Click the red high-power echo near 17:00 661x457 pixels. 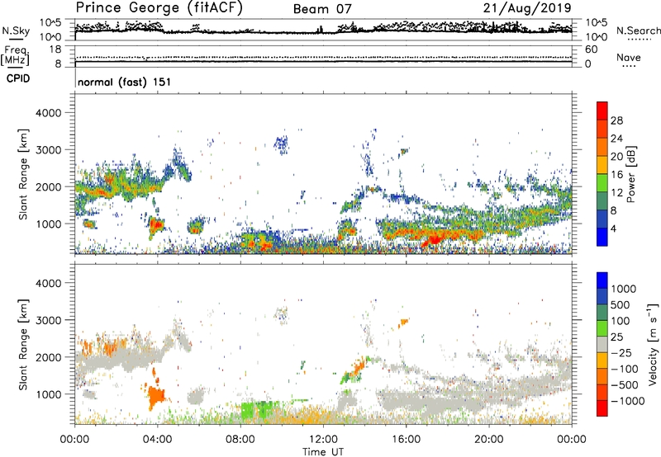point(433,240)
